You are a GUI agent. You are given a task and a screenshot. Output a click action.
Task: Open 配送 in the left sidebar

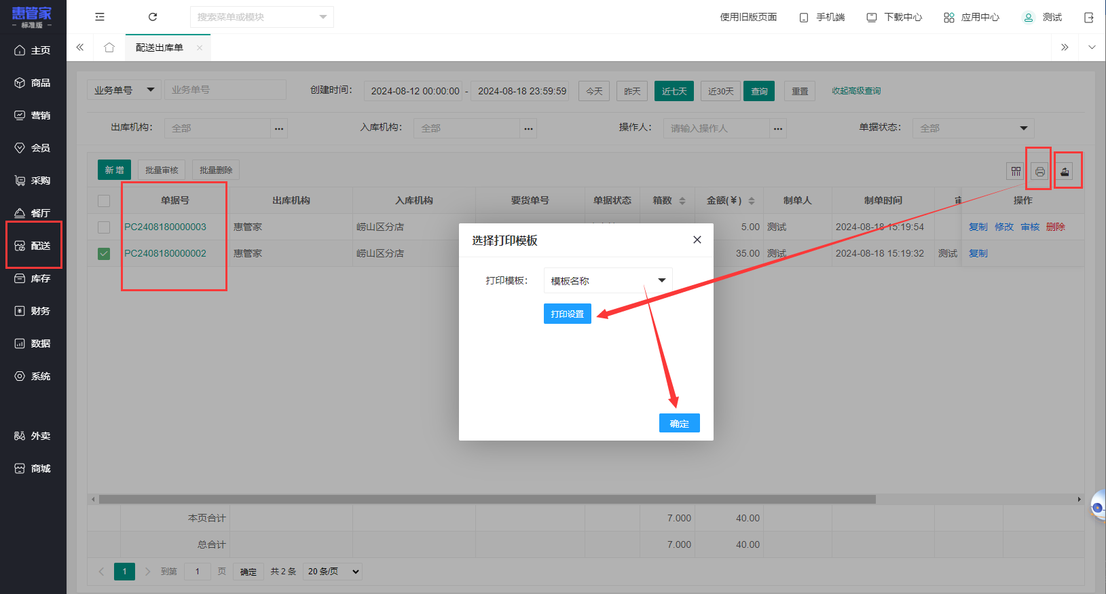pyautogui.click(x=33, y=246)
